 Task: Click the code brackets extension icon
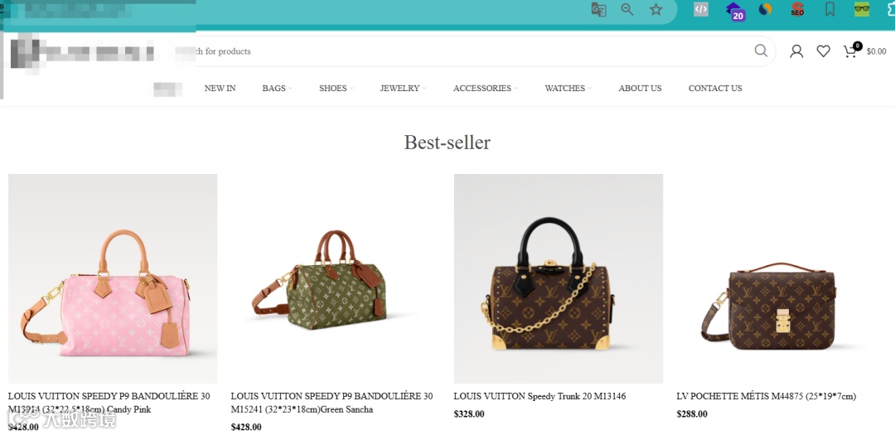pos(701,9)
